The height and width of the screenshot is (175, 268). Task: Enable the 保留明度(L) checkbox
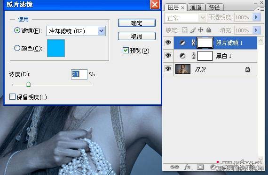tap(12, 97)
